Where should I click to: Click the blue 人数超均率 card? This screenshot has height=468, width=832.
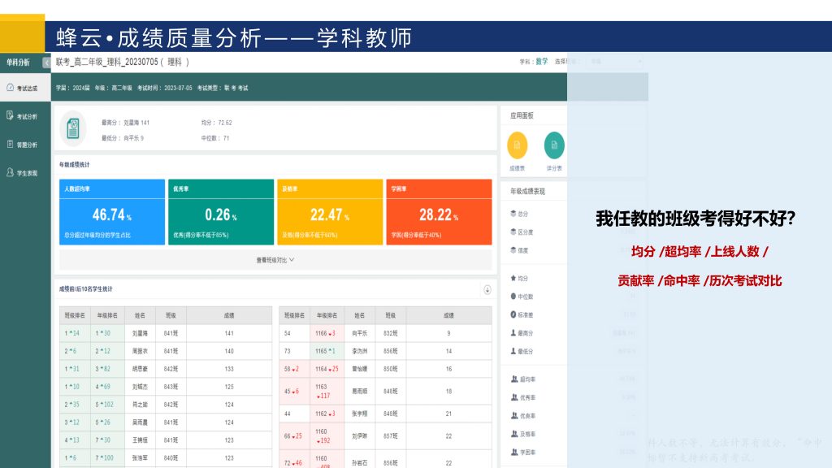(x=111, y=212)
